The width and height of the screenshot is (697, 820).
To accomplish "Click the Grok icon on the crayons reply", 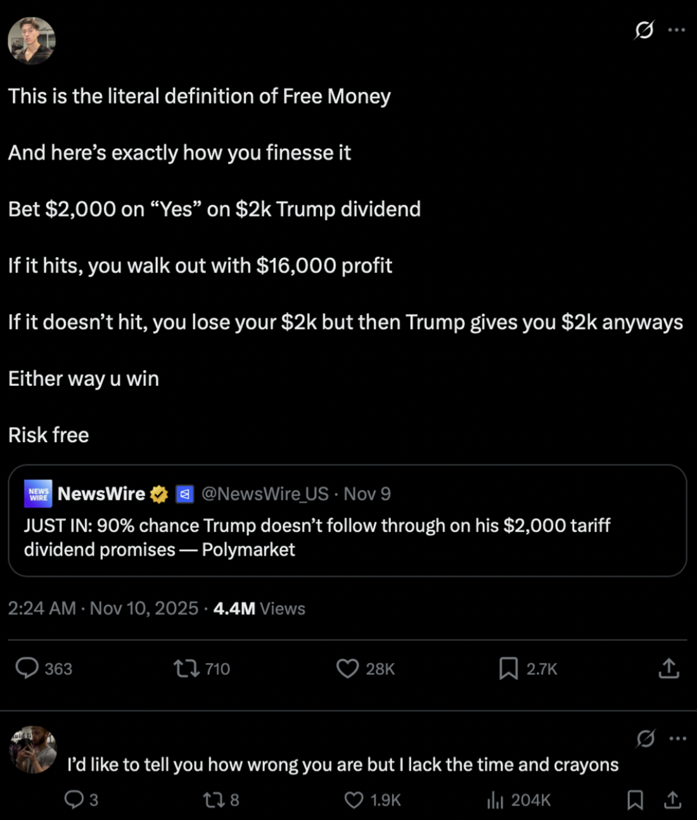I will point(646,738).
